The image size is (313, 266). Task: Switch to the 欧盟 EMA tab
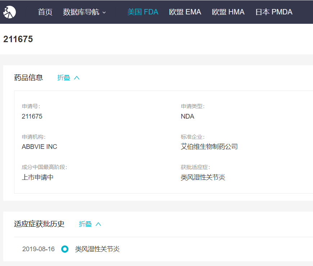click(185, 12)
